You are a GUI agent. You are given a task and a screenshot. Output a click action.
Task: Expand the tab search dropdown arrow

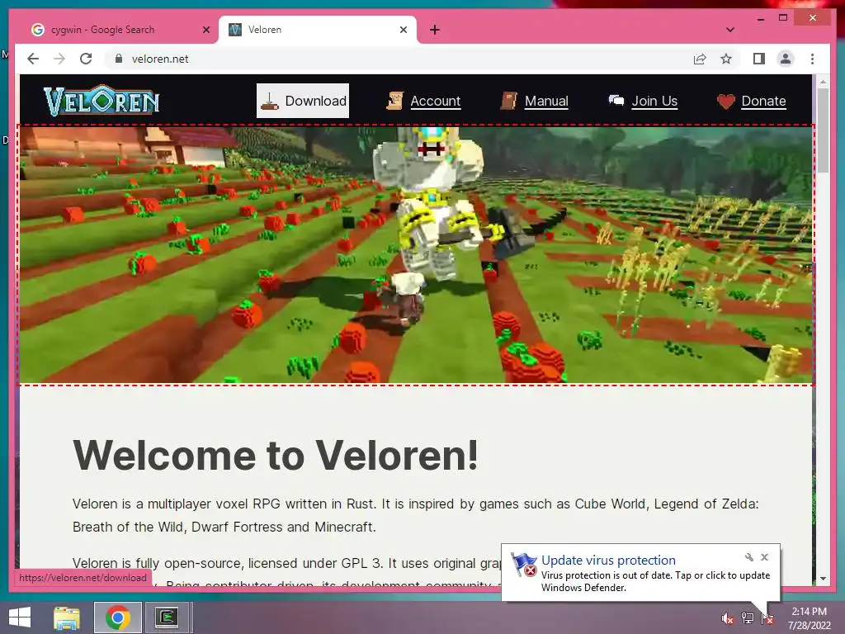(730, 30)
